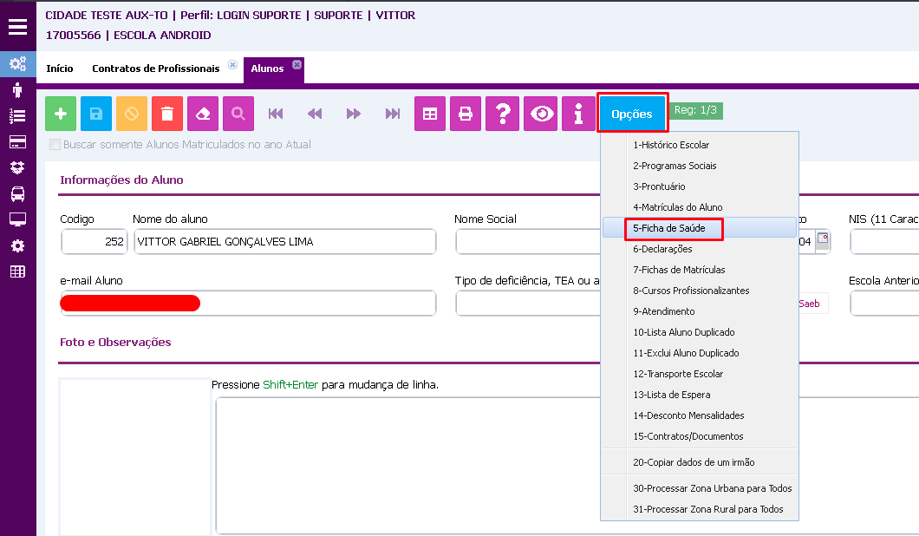This screenshot has height=536, width=919.
Task: Click the blue save disk icon
Action: point(96,114)
